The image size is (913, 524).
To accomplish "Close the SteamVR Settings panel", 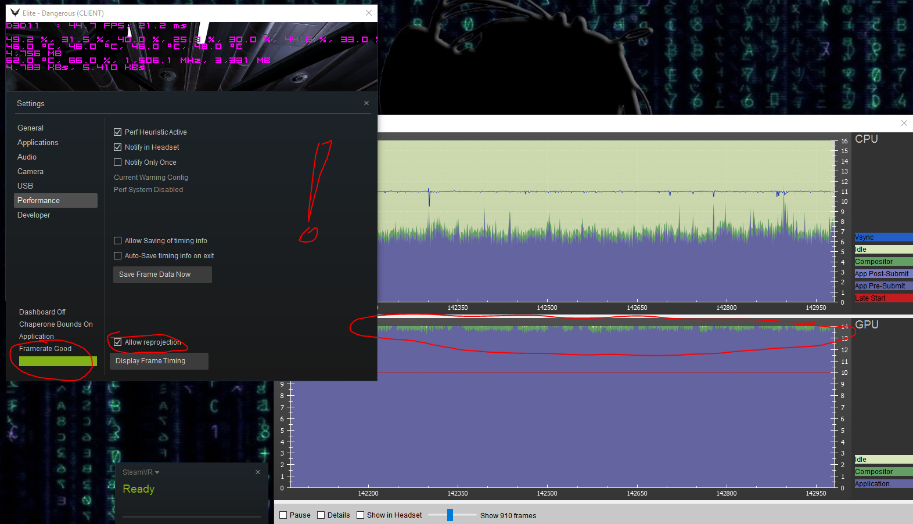I will tap(366, 103).
